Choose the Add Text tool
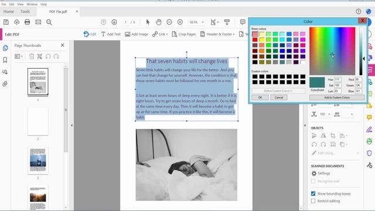375x211 pixels. click(x=111, y=34)
